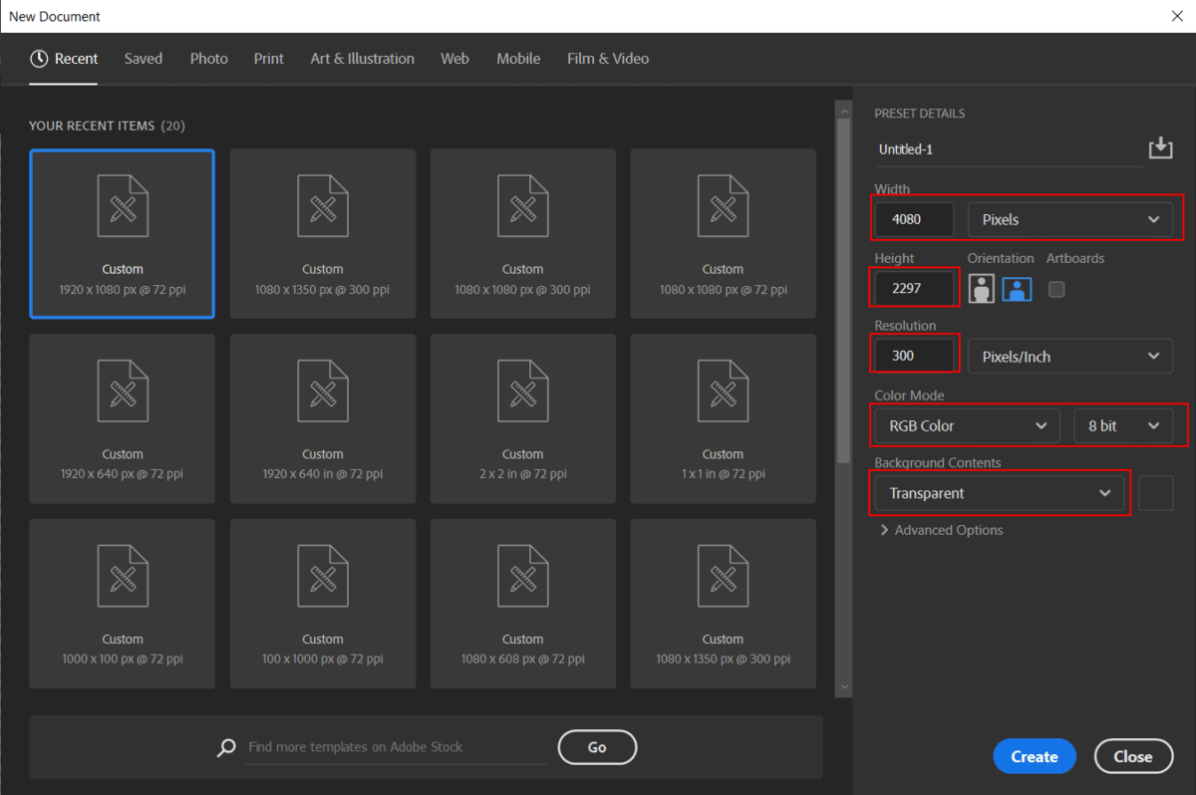Open Background Contents Transparent dropdown
The image size is (1196, 795).
pyautogui.click(x=999, y=493)
